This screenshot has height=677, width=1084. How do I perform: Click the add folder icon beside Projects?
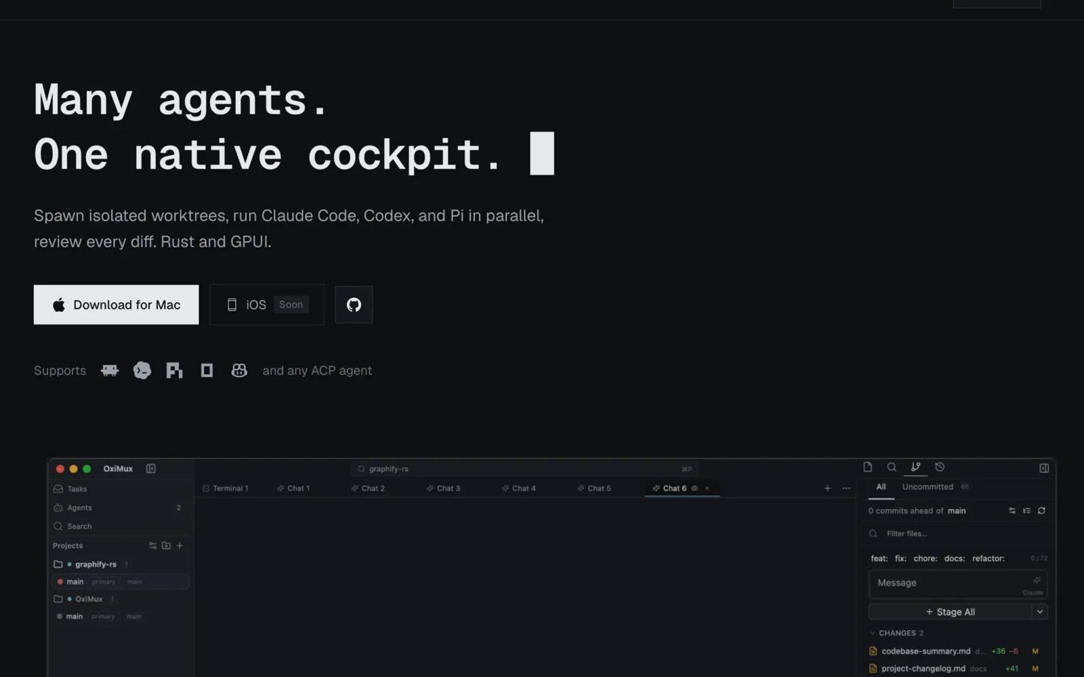click(x=166, y=546)
